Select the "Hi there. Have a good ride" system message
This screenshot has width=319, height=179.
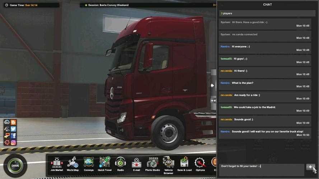[265, 24]
